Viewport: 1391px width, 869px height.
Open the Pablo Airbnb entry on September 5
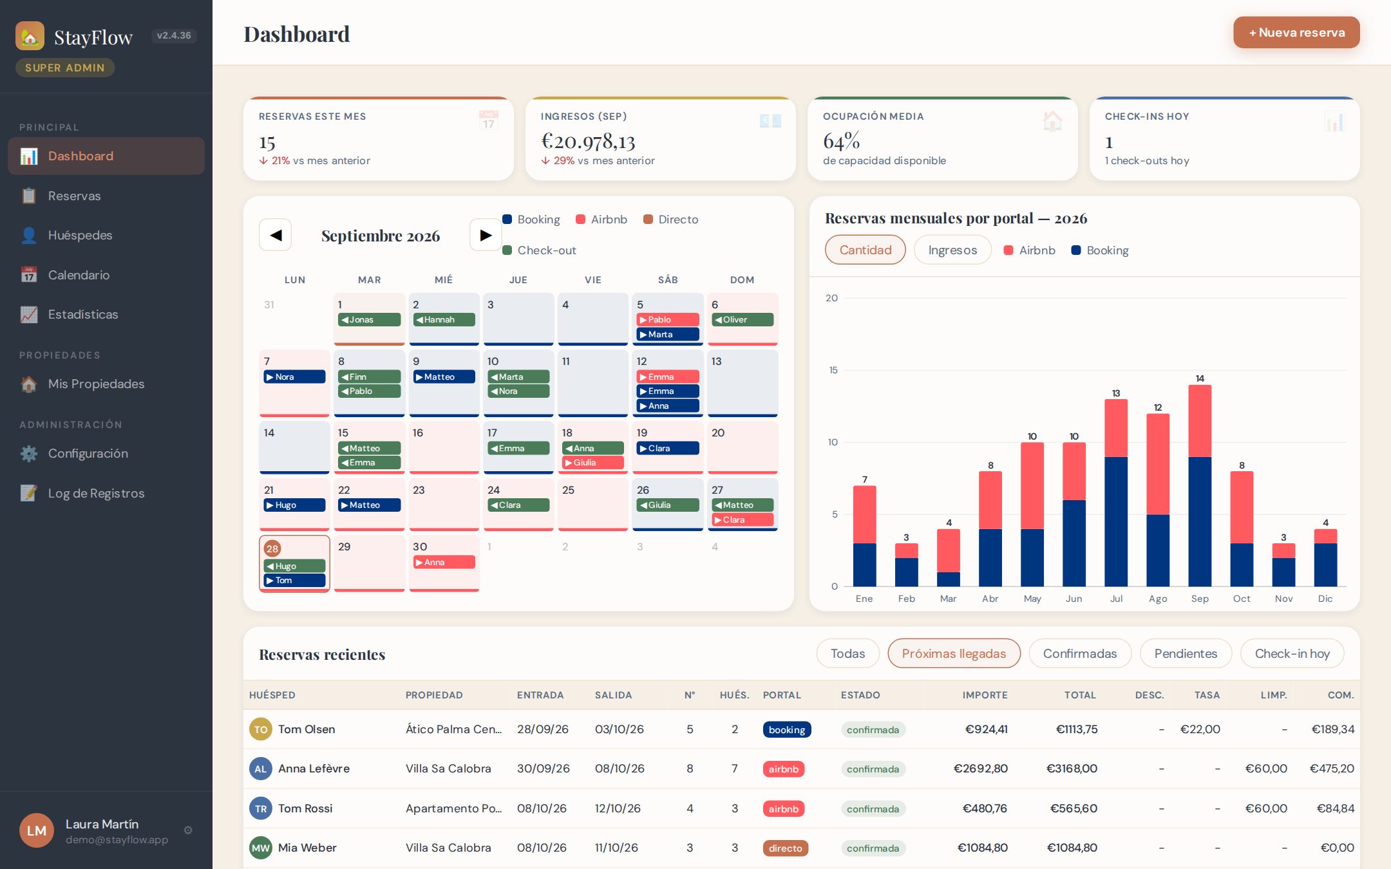click(x=668, y=319)
